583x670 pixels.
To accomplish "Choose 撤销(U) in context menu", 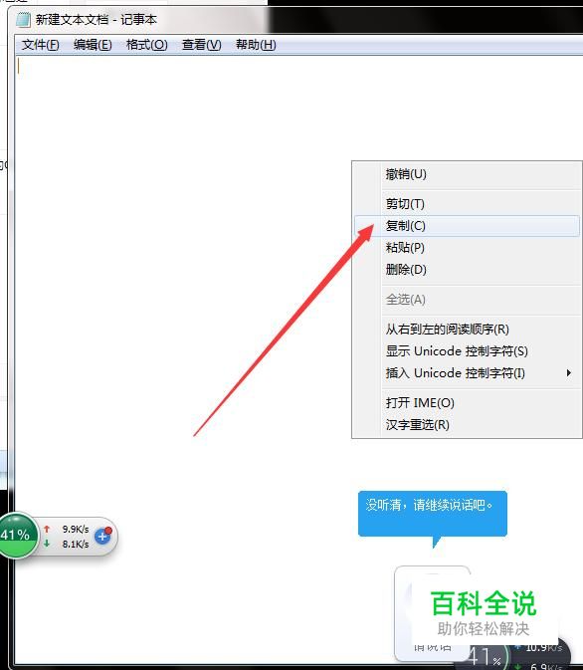I will click(x=467, y=174).
